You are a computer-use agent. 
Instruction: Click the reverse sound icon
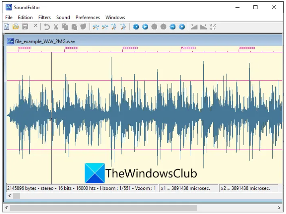[213, 27]
